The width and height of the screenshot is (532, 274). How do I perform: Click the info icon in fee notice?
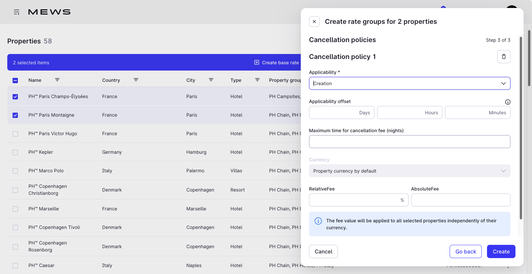318,221
